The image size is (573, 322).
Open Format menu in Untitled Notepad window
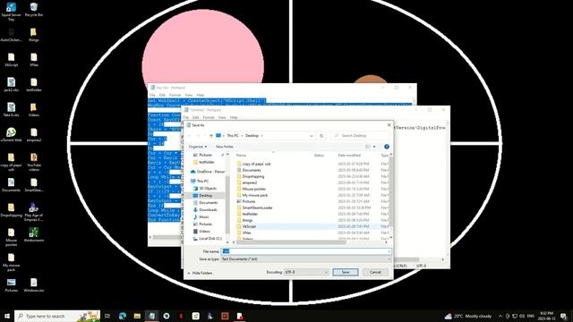[209, 117]
